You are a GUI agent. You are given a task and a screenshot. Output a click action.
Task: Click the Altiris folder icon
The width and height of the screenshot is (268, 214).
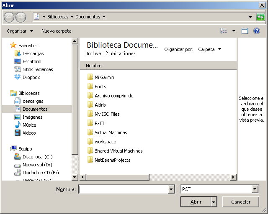90,105
